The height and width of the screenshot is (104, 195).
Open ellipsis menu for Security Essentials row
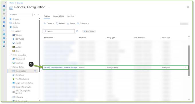point(185,67)
